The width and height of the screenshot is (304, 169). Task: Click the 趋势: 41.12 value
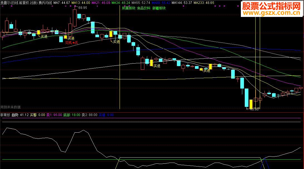pos(20,115)
